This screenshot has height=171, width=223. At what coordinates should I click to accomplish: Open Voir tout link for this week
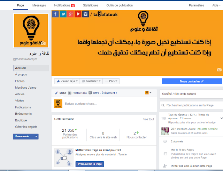(x=148, y=119)
